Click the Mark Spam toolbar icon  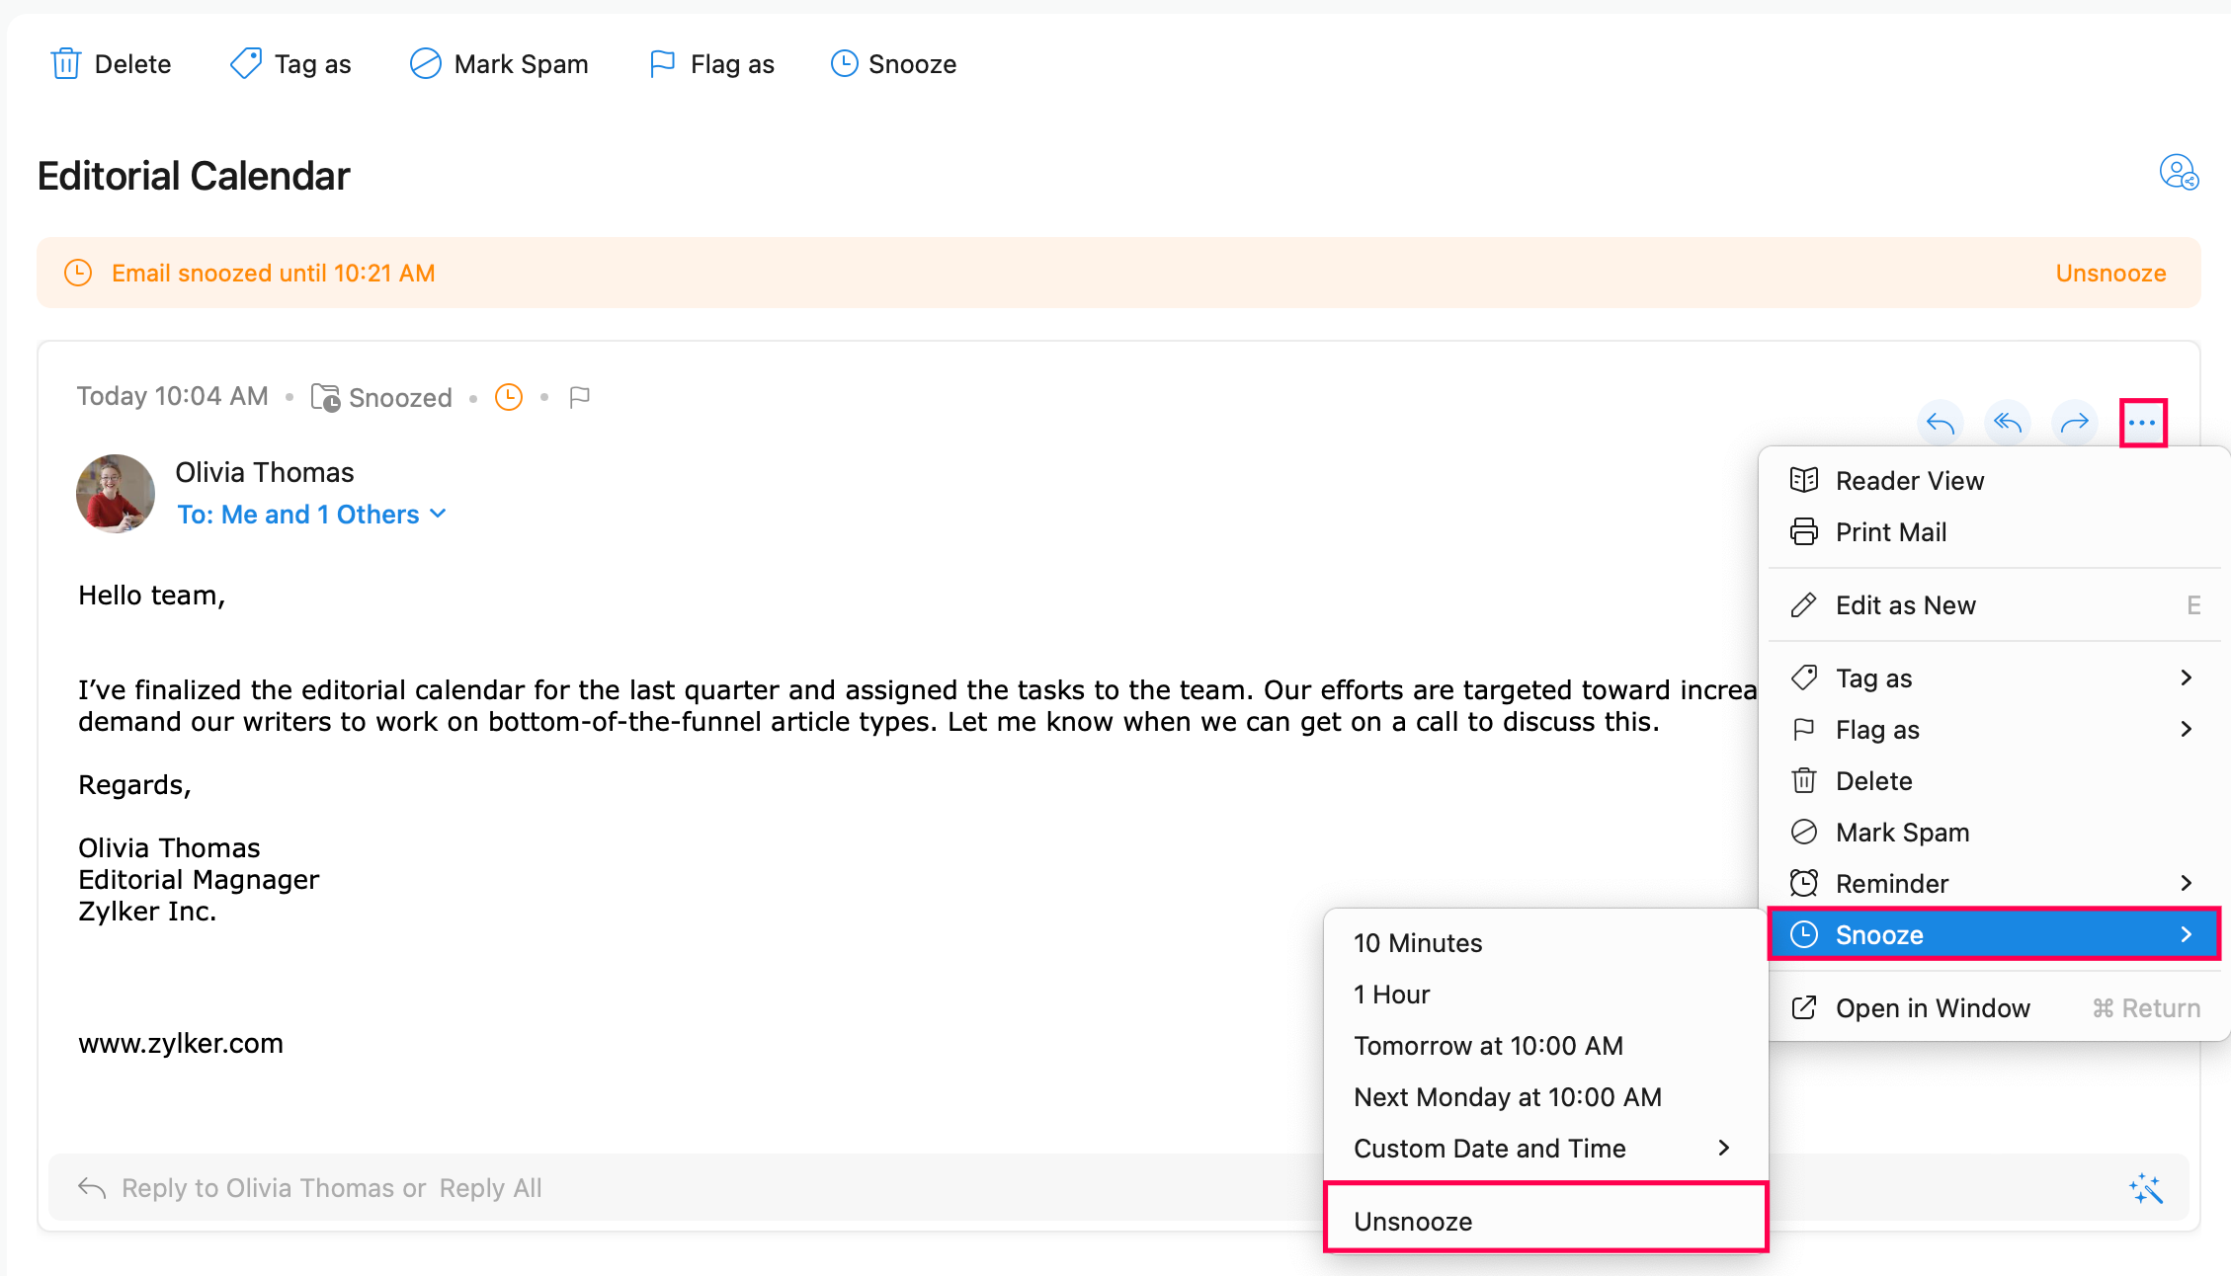pos(425,64)
